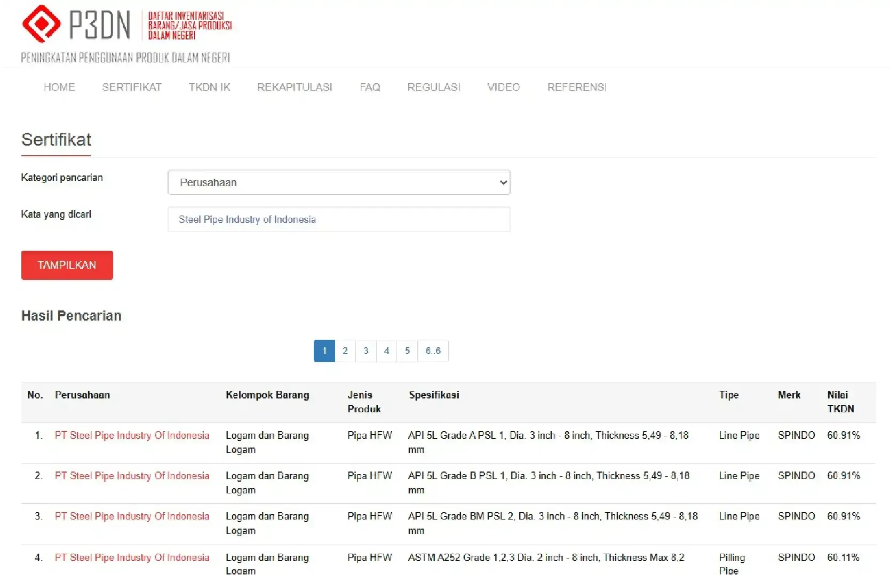The width and height of the screenshot is (890, 575).
Task: Click the Perusahaan column header
Action: [82, 395]
